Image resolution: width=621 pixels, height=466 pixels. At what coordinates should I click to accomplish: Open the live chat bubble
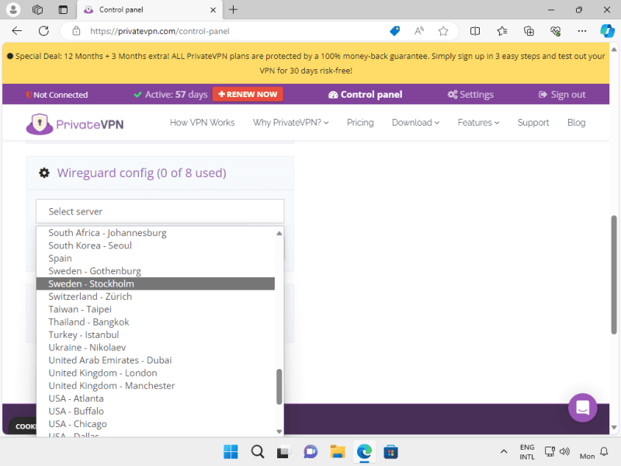583,408
